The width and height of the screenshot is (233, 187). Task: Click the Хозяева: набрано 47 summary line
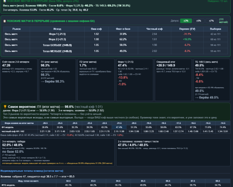click(x=37, y=176)
